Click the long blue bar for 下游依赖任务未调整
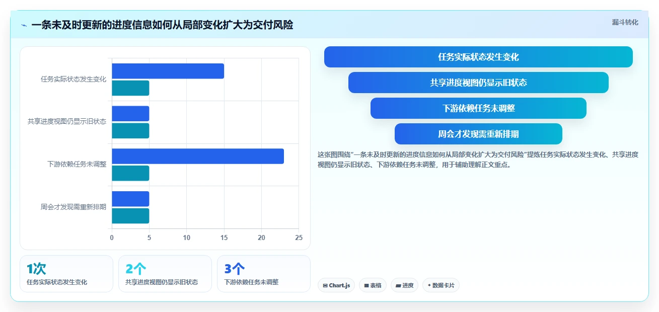Viewport: 659px width, 312px height. tap(198, 156)
